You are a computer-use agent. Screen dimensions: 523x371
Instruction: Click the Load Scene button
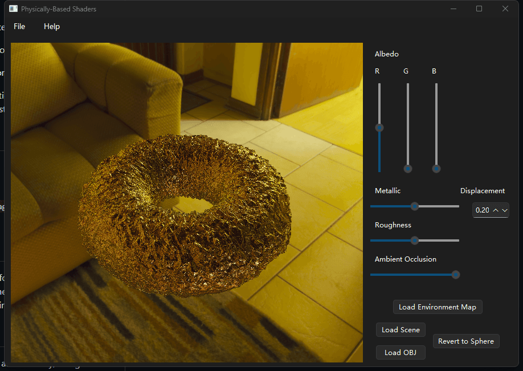[x=401, y=329]
